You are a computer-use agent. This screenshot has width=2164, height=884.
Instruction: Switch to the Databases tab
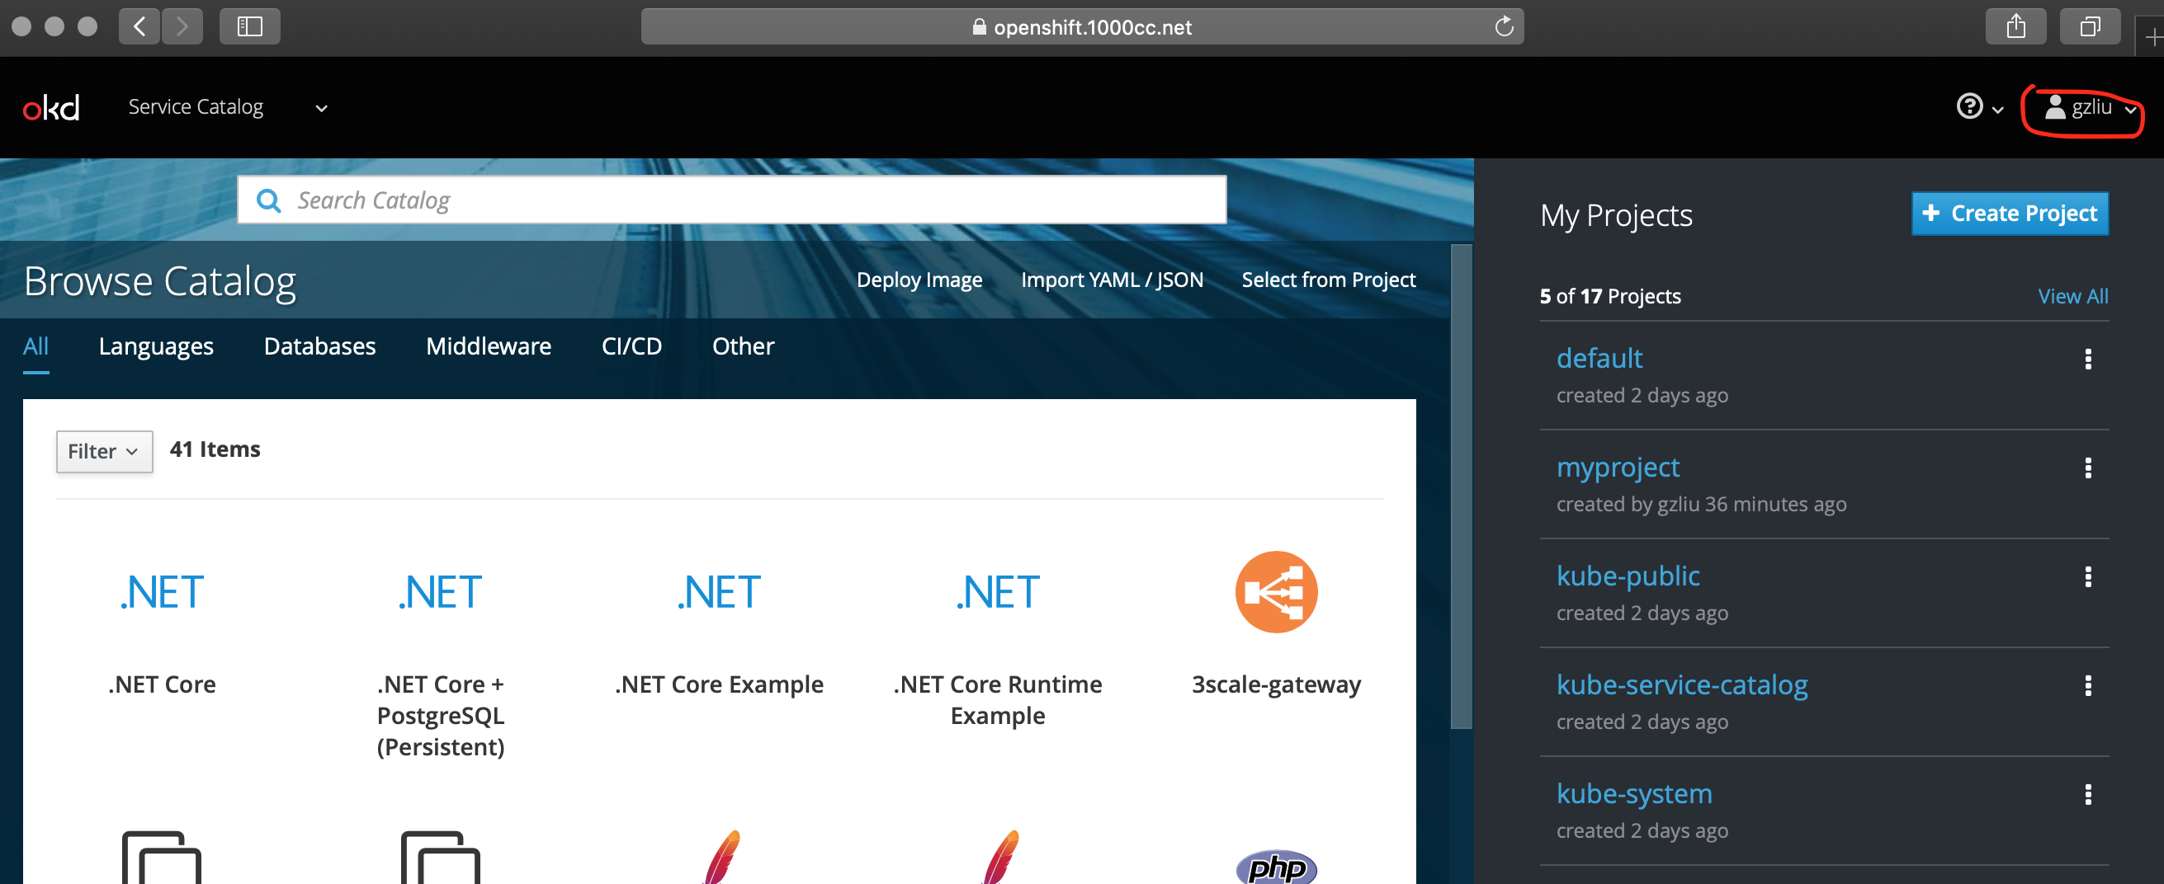tap(319, 346)
